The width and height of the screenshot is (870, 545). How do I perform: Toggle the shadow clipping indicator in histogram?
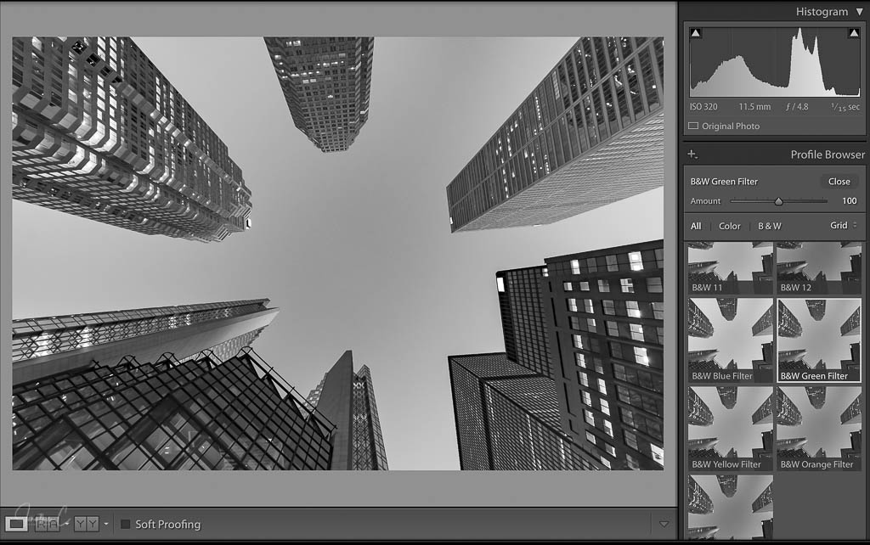pos(696,33)
